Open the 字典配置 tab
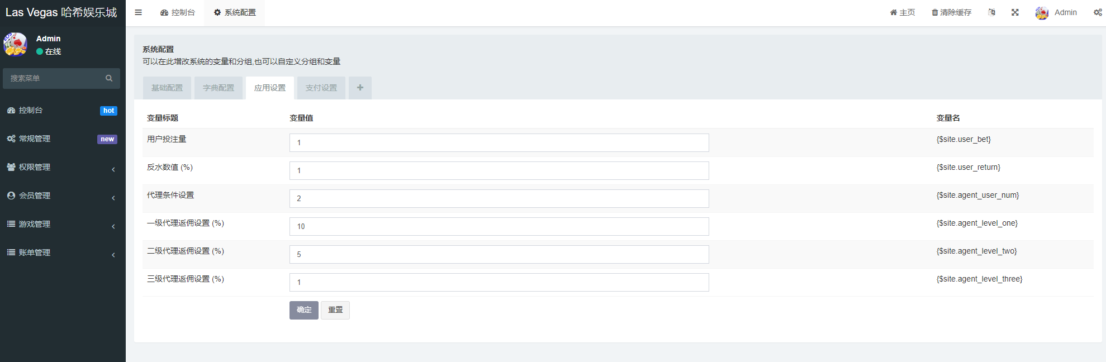The image size is (1106, 362). click(219, 88)
